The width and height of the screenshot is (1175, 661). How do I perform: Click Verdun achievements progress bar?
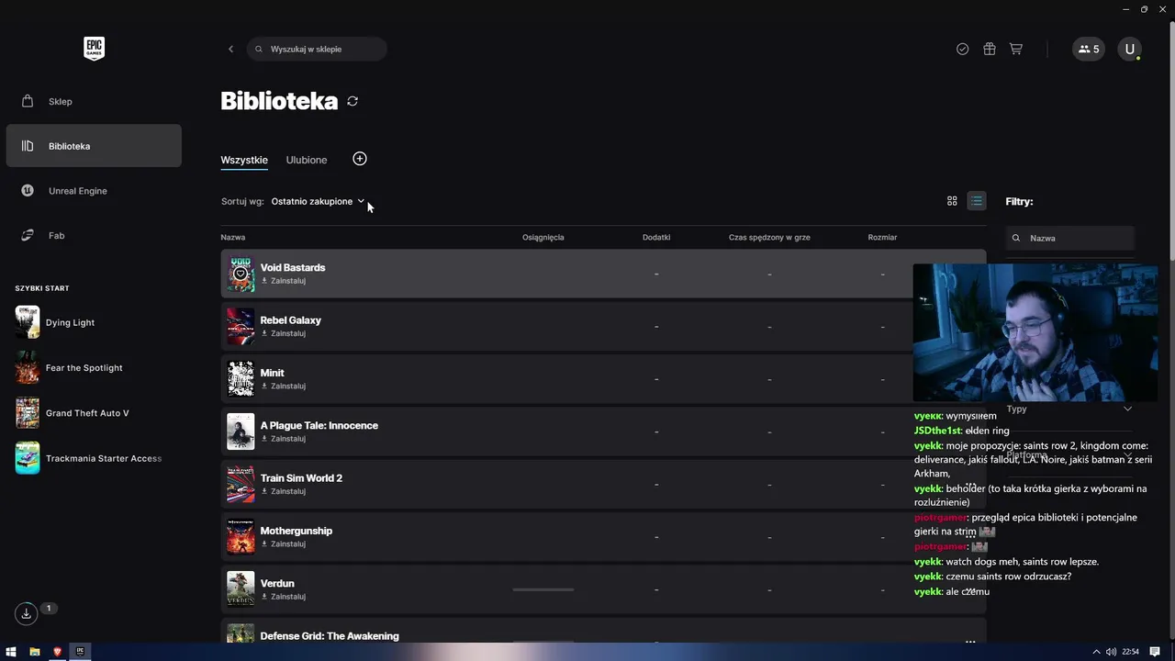pos(543,589)
